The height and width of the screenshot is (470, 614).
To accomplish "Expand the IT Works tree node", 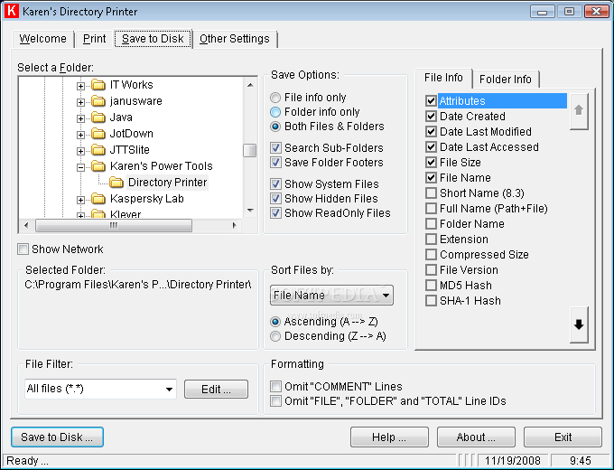I will (x=80, y=86).
